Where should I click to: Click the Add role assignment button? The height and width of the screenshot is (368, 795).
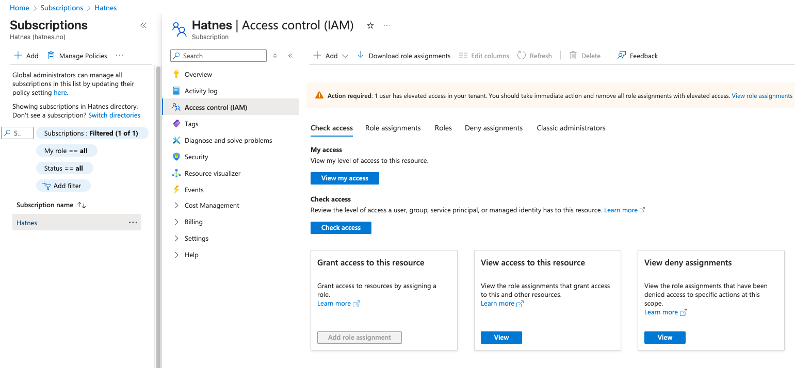(x=360, y=338)
